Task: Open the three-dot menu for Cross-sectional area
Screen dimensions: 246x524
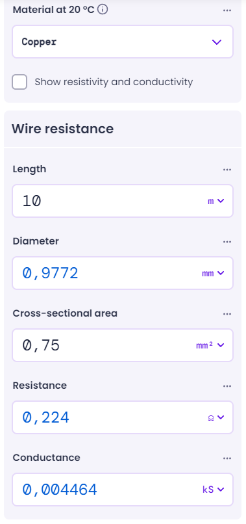Action: (227, 314)
